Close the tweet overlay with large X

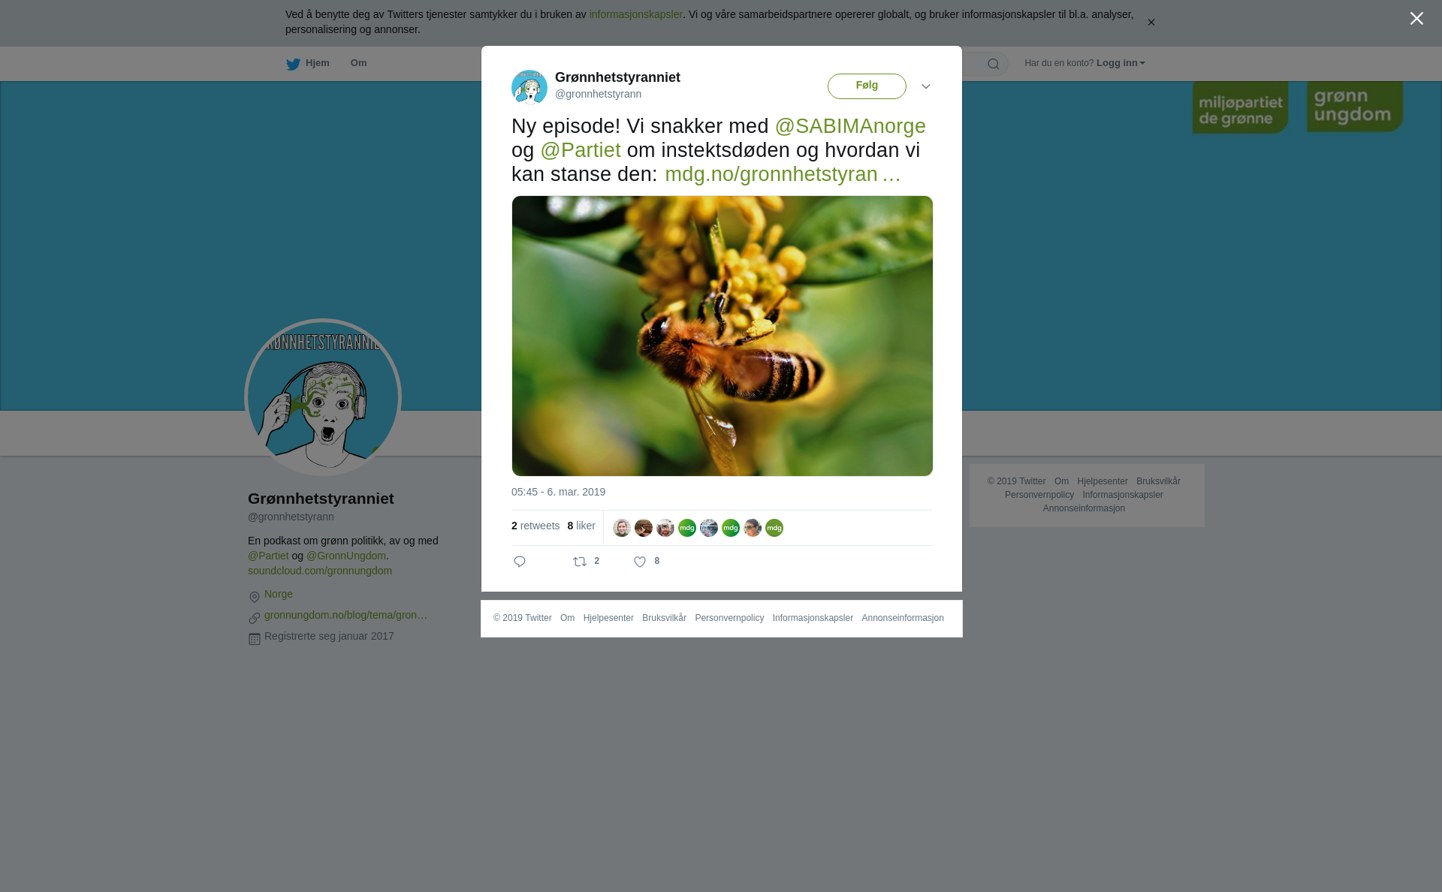point(1416,19)
